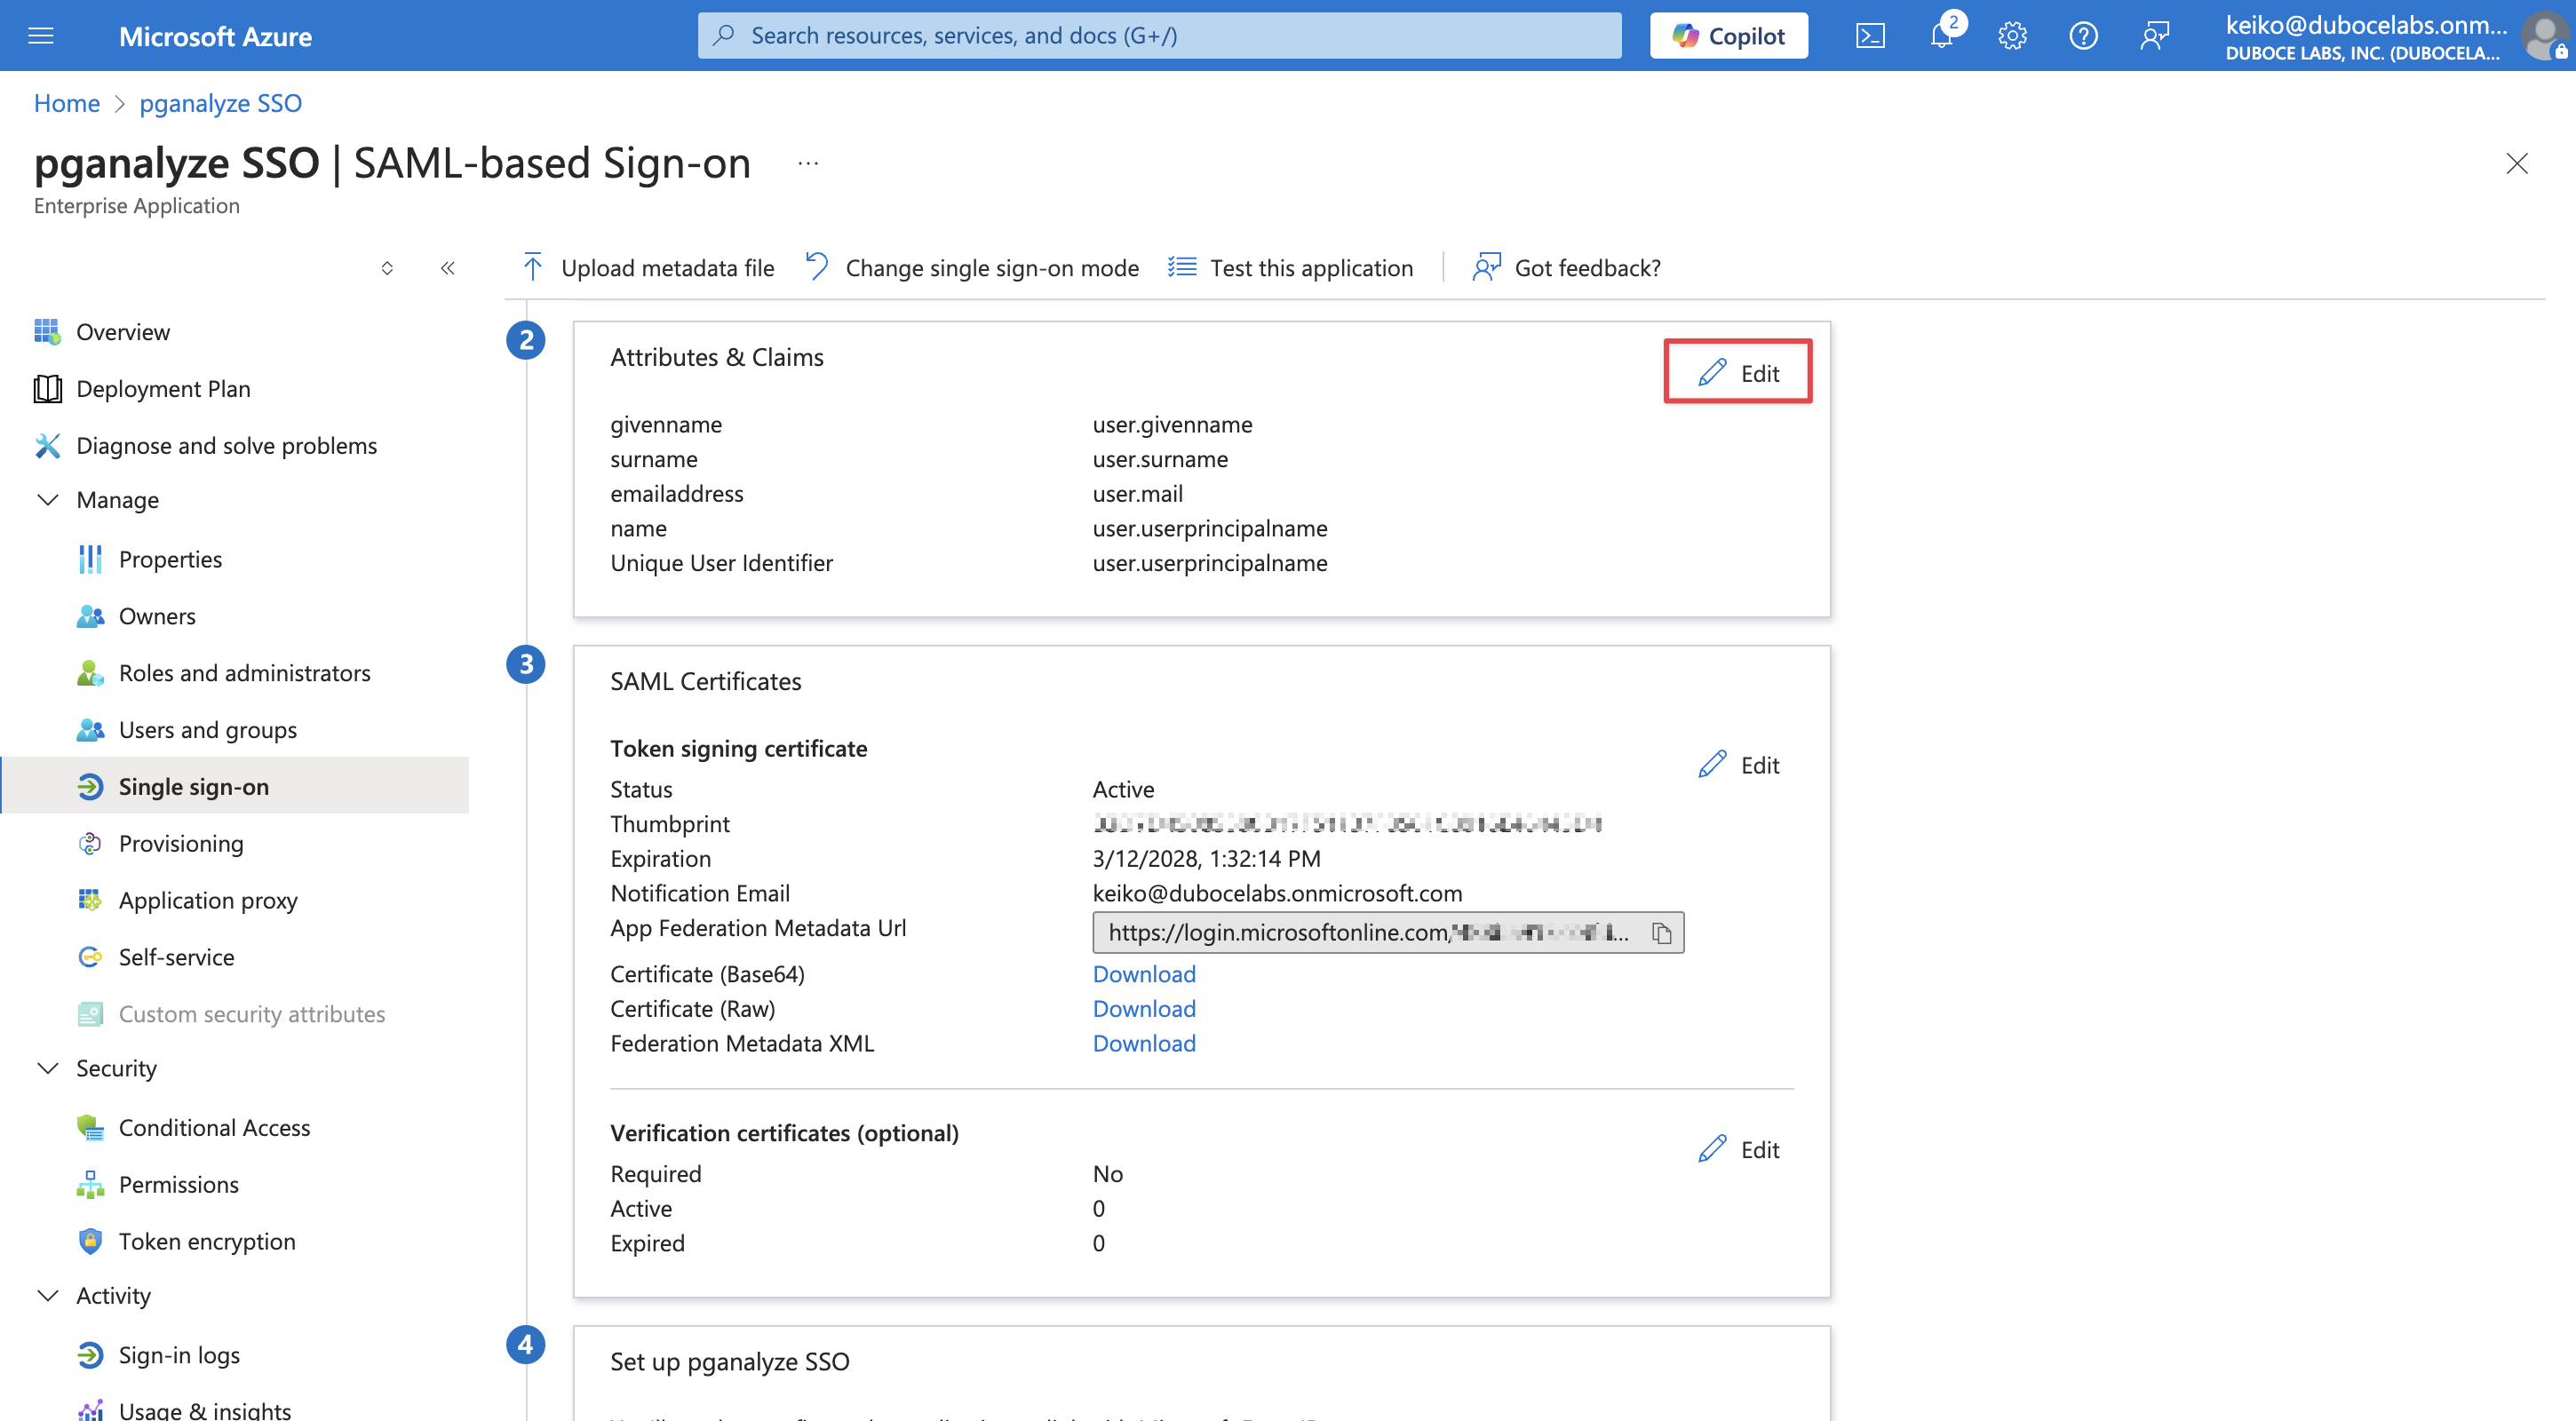Download Federation Metadata XML
2576x1421 pixels.
(1144, 1043)
